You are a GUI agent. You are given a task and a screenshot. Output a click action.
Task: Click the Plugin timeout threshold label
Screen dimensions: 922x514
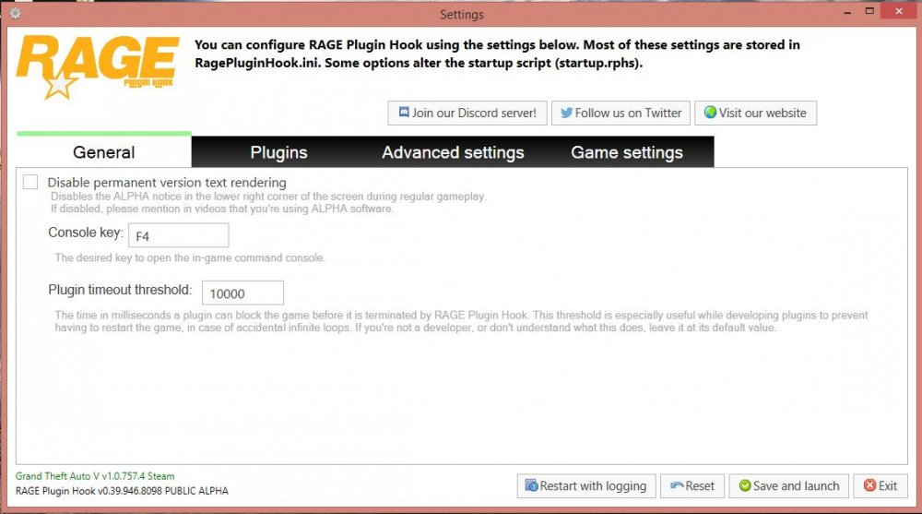click(120, 290)
